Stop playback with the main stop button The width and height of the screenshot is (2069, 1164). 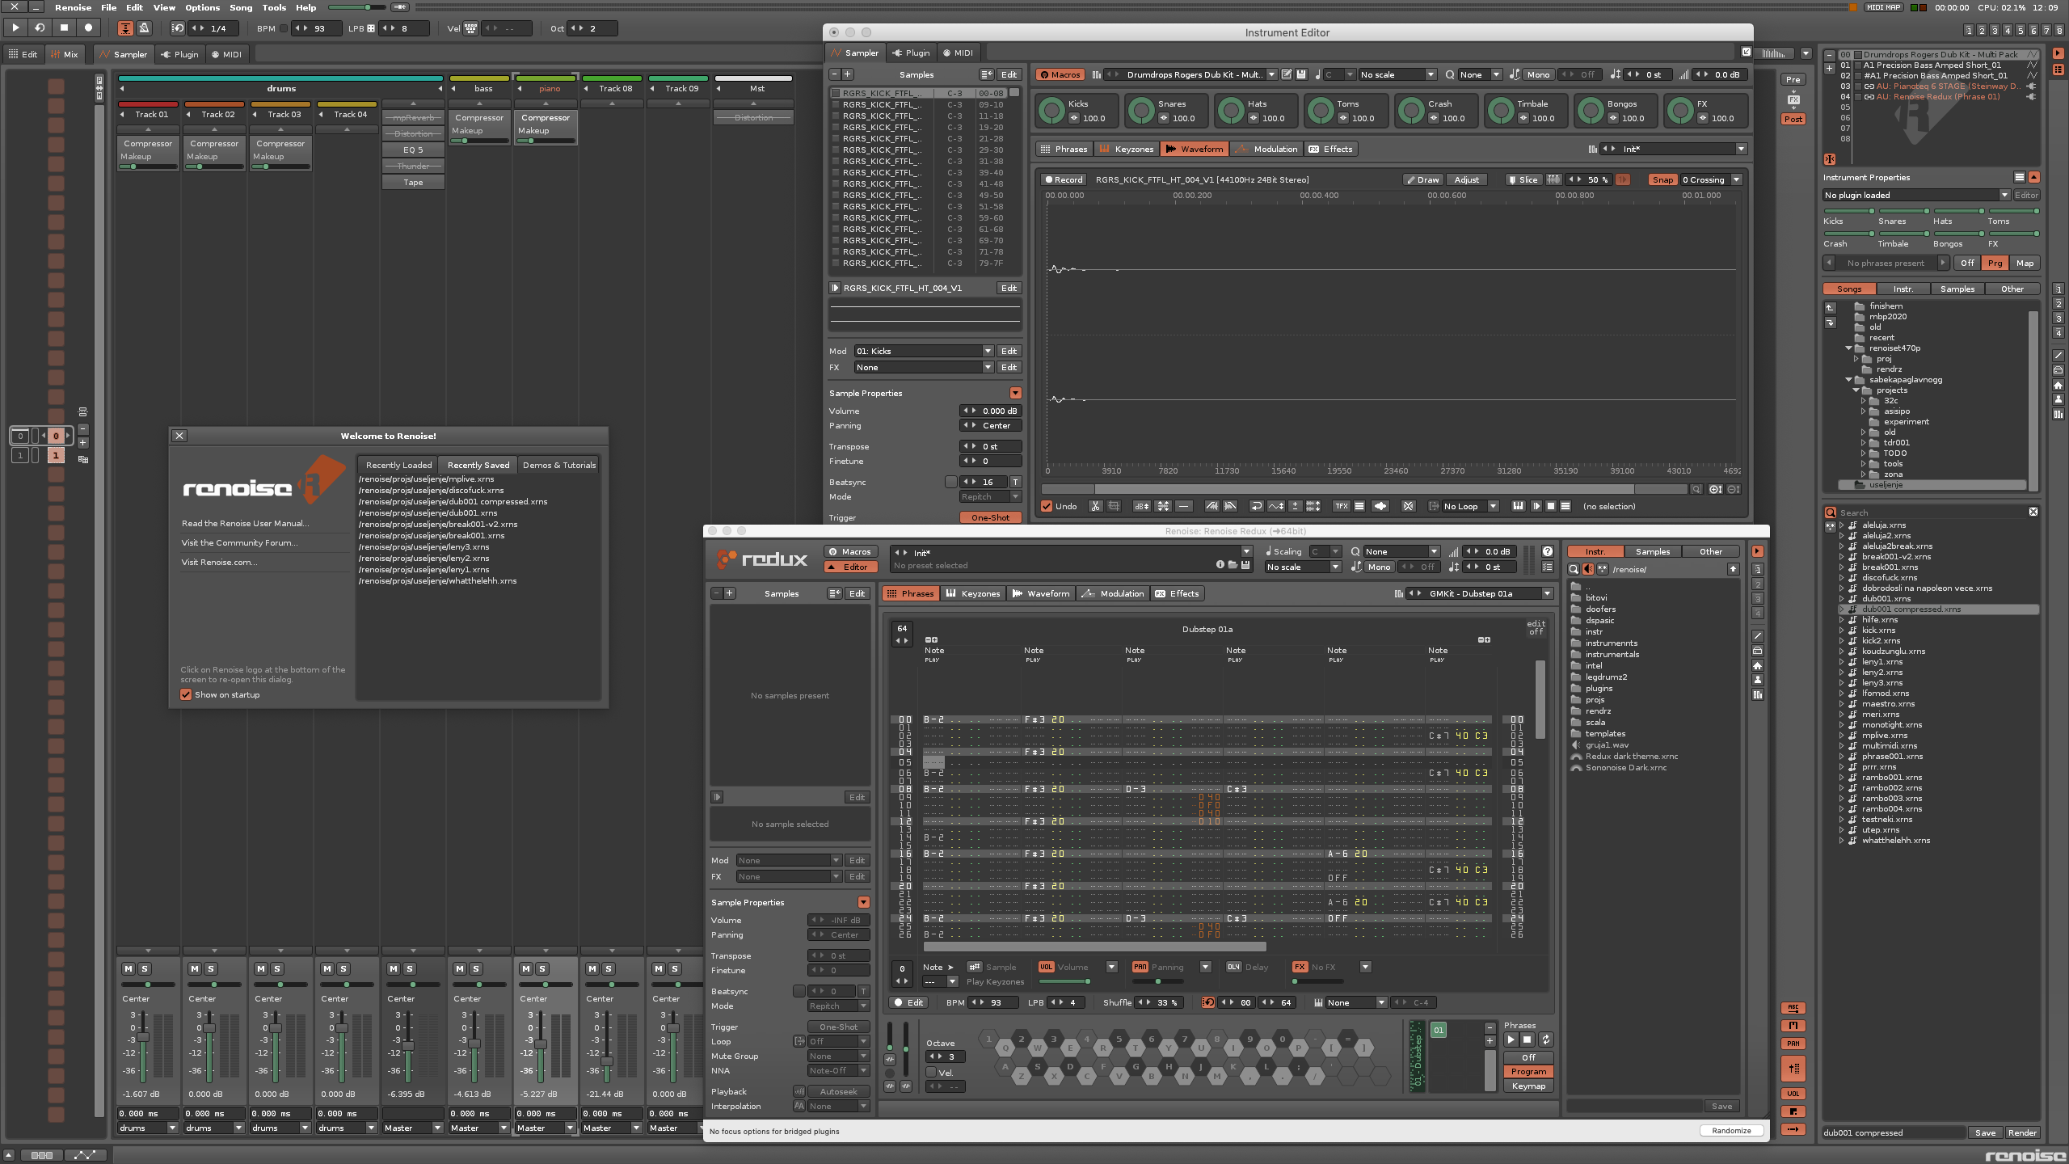click(x=64, y=27)
